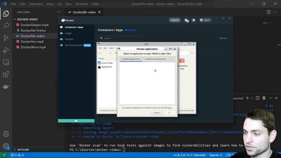Open the VS Code File menu
The image size is (281, 158).
click(x=13, y=4)
